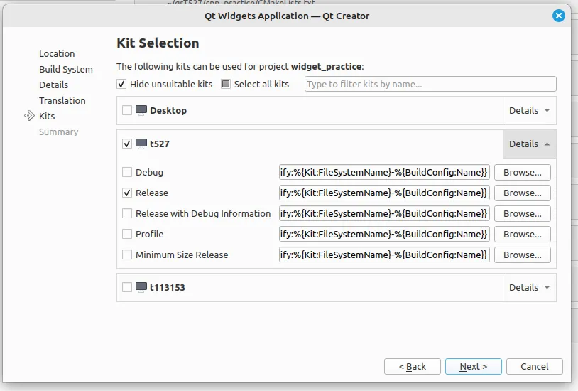Viewport: 578px width, 391px height.
Task: Select the Details wizard step
Action: point(53,85)
